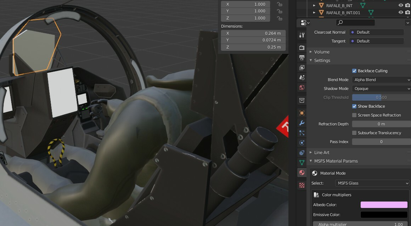This screenshot has height=226, width=411.
Task: Click mesh data icon beside RAFALE_B_INT
Action: pos(363,5)
